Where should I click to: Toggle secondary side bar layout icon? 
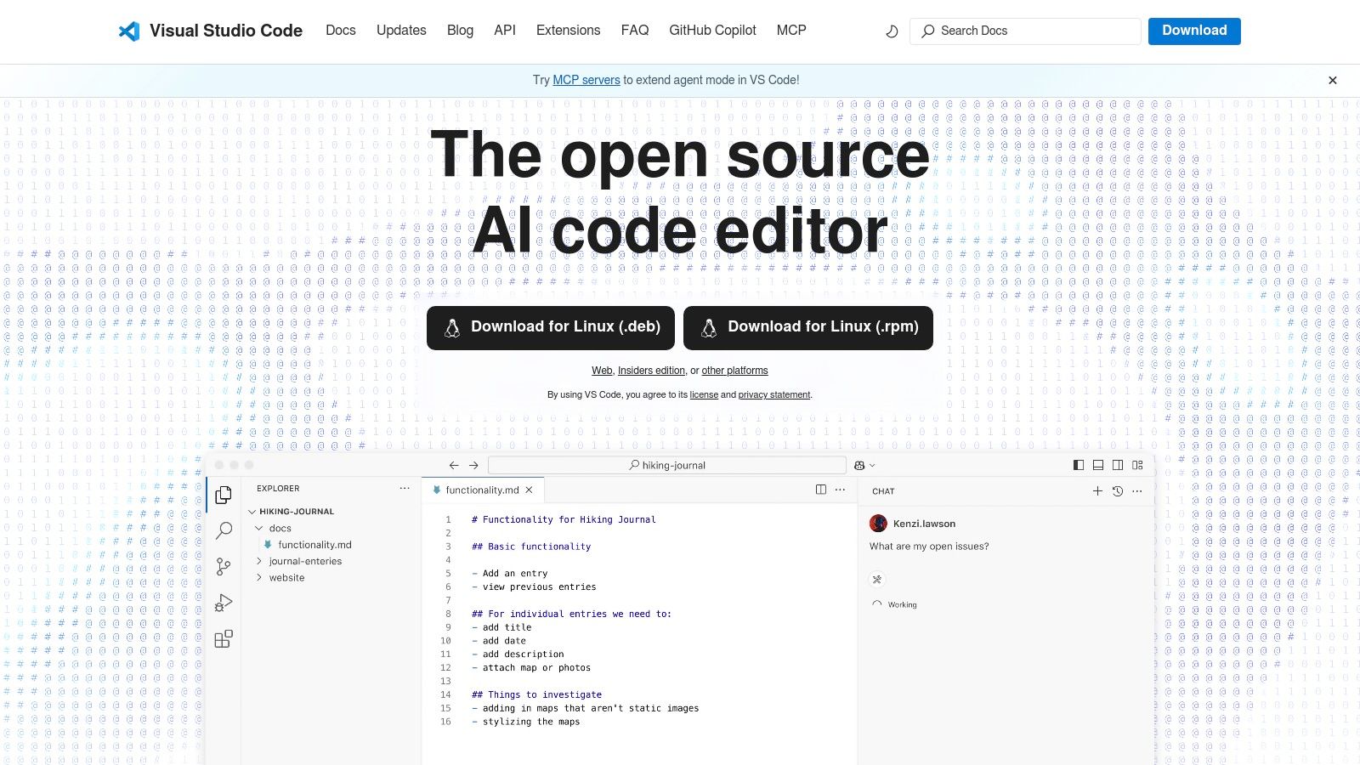click(1118, 465)
